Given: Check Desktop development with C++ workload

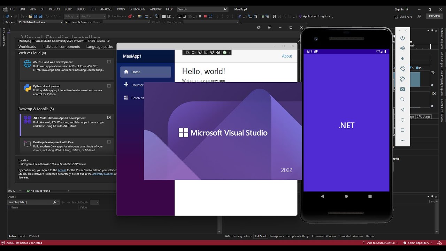Looking at the screenshot, I should pos(109,142).
